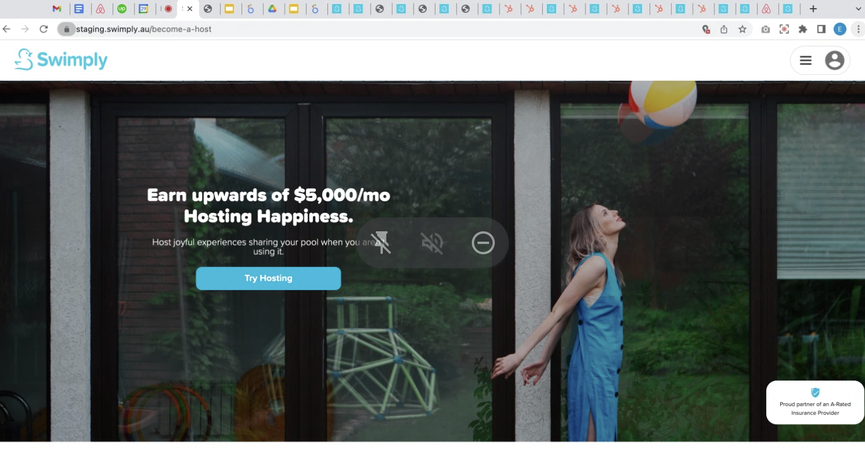Image resolution: width=865 pixels, height=466 pixels.
Task: Open the Chrome three-dot browser menu
Action: pyautogui.click(x=860, y=29)
